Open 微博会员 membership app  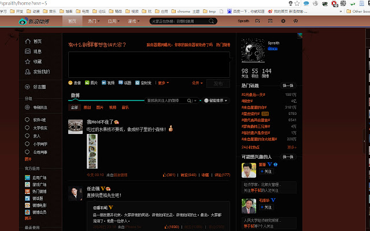click(x=36, y=212)
